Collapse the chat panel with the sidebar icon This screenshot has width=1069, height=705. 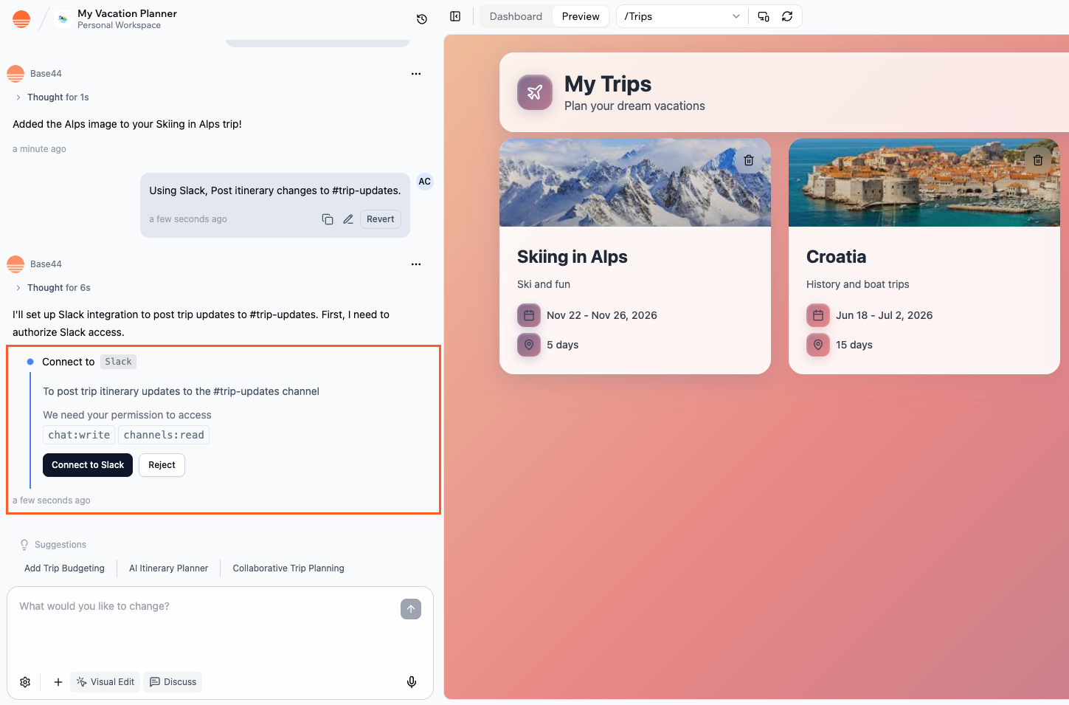tap(455, 16)
